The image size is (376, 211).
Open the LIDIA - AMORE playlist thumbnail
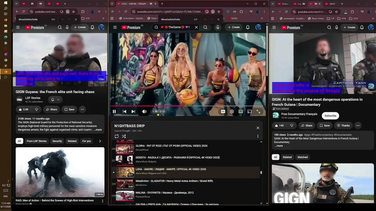[x=125, y=172]
